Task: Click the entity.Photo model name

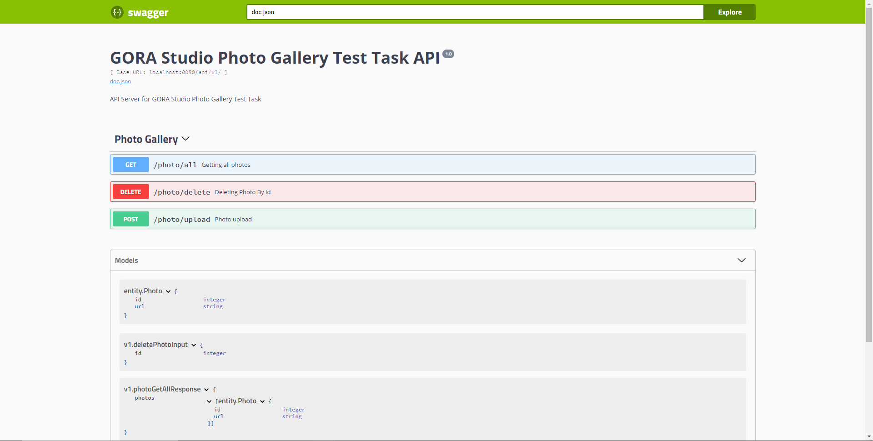Action: (x=143, y=291)
